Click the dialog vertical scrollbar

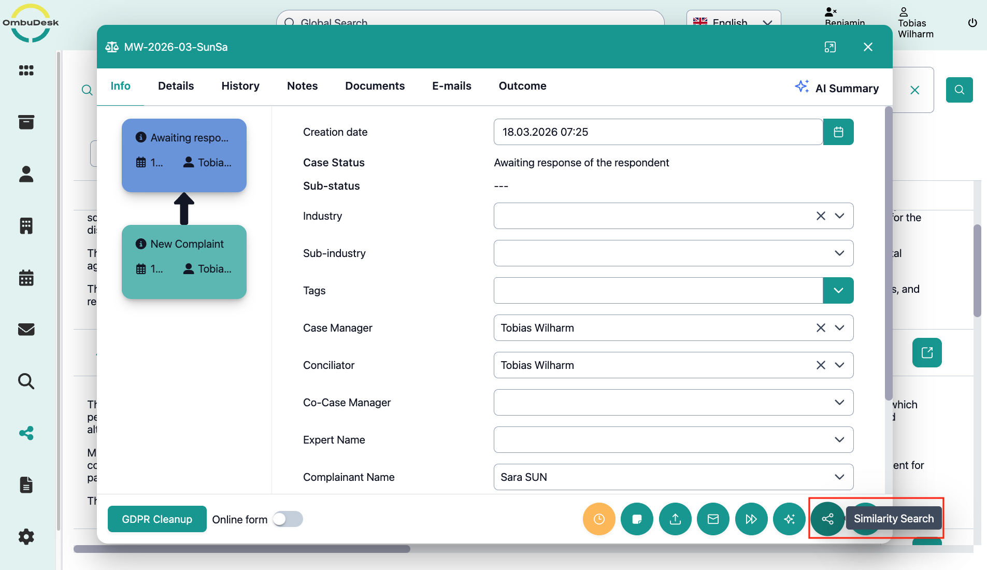click(x=889, y=254)
